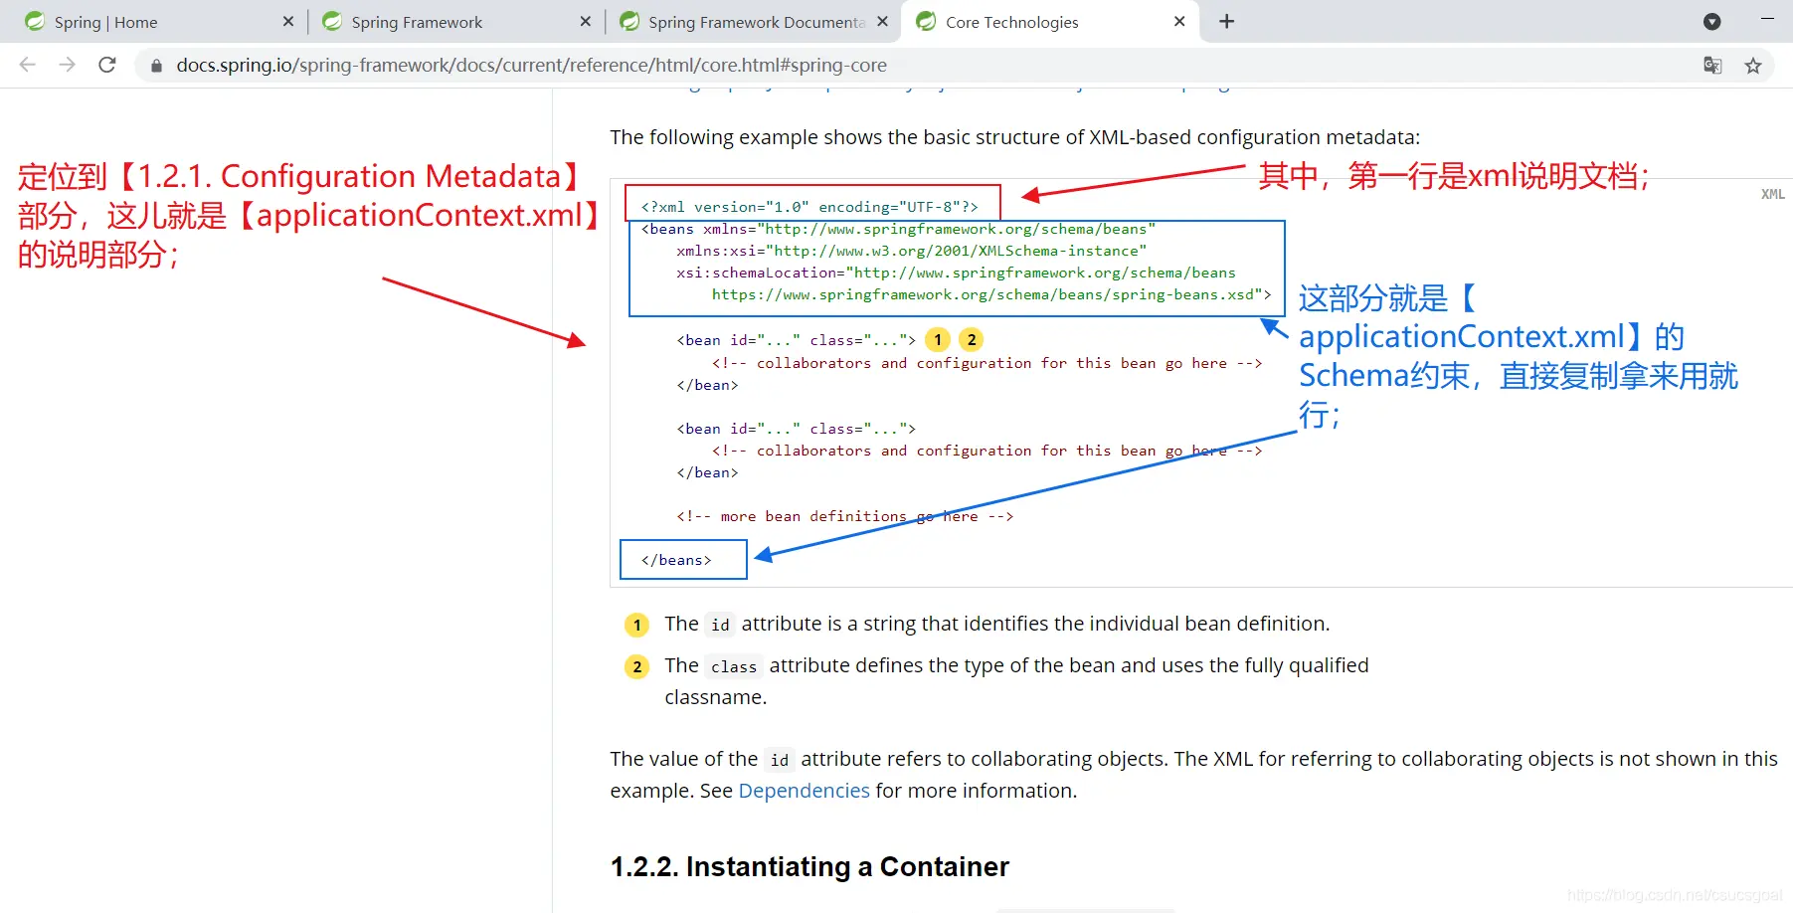Open the Dependencies link

pyautogui.click(x=804, y=791)
